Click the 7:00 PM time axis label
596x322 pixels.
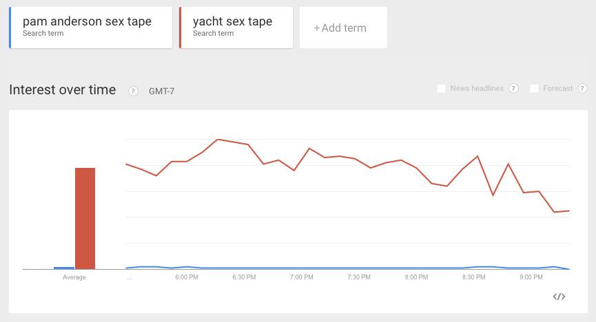(x=301, y=277)
